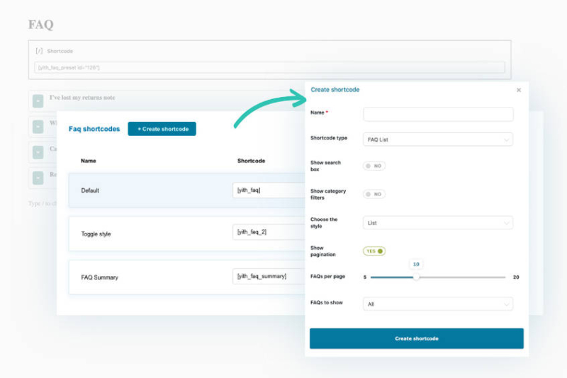Collapse the 'I've lost my returns note' FAQ
The height and width of the screenshot is (378, 567).
38,101
